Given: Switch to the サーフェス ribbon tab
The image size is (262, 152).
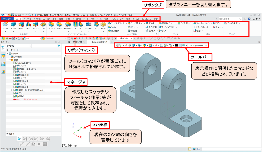Looking at the screenshot, I should pos(28,19).
